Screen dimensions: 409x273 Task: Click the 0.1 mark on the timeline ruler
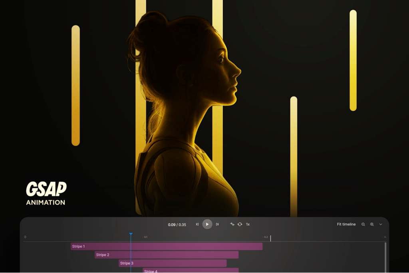pyautogui.click(x=146, y=237)
